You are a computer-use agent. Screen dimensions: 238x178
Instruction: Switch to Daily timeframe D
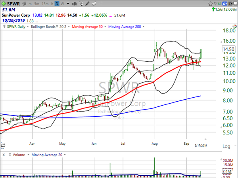57,4
